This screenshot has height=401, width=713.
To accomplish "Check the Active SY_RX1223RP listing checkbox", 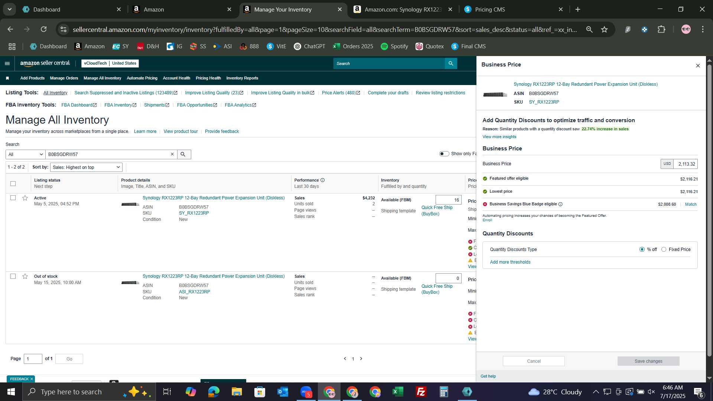I will 13,198.
